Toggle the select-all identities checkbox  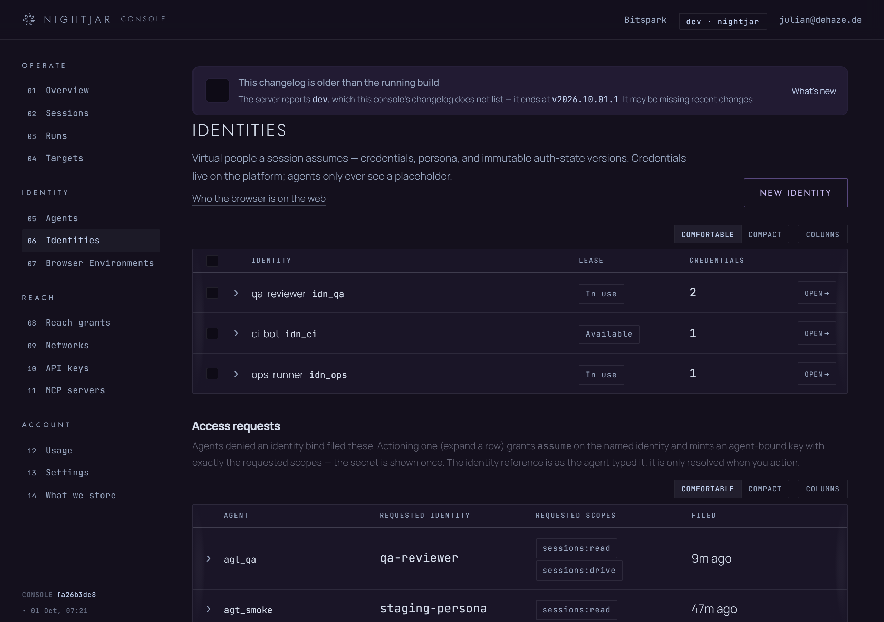click(x=212, y=261)
